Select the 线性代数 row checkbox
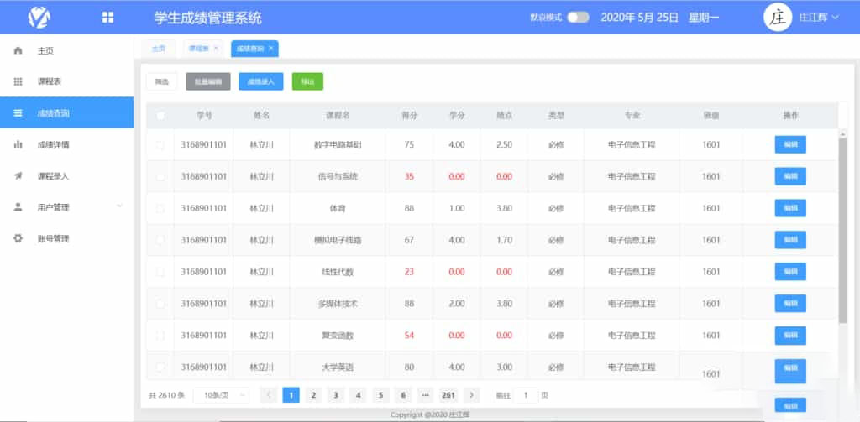 (x=160, y=272)
